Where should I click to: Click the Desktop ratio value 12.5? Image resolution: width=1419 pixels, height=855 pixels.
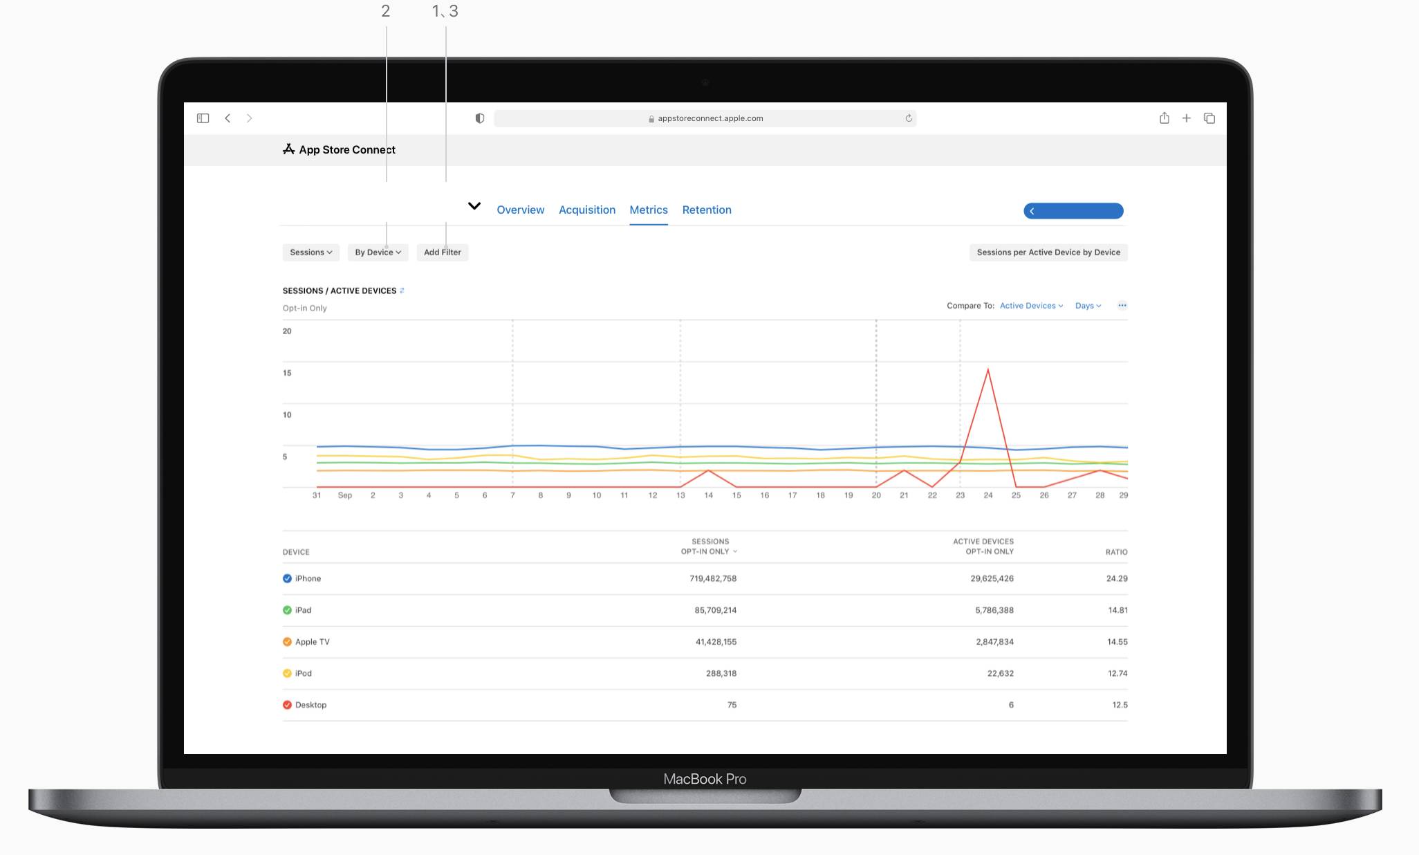click(x=1120, y=705)
